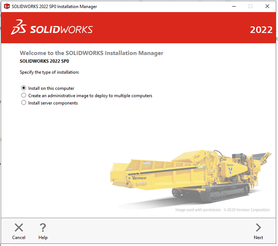Select "Install server components" radio option
Image resolution: width=278 pixels, height=246 pixels.
coord(24,103)
